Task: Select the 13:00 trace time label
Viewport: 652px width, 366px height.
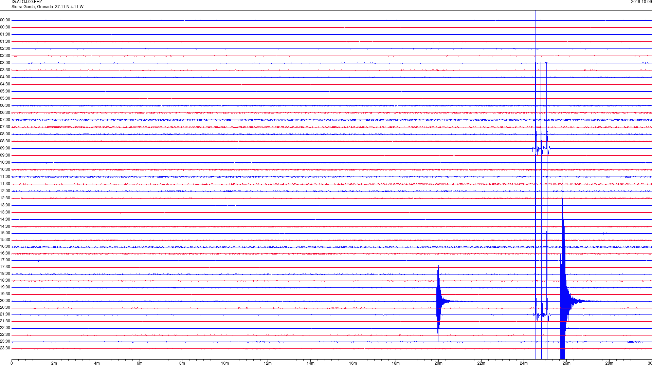Action: (5, 205)
